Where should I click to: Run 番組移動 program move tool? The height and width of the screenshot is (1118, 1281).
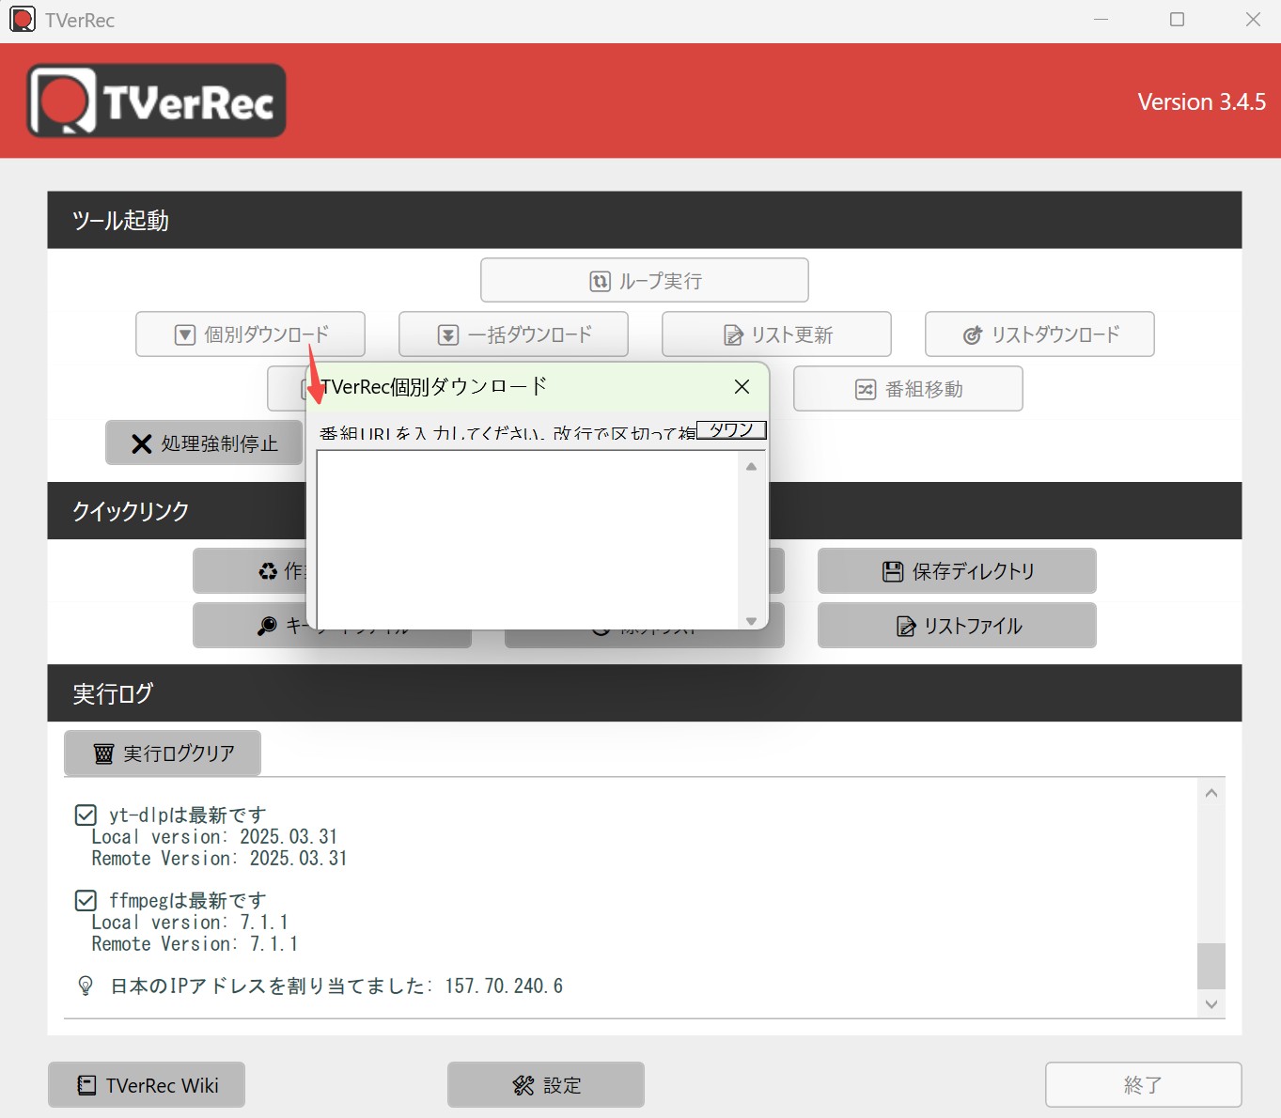(908, 389)
